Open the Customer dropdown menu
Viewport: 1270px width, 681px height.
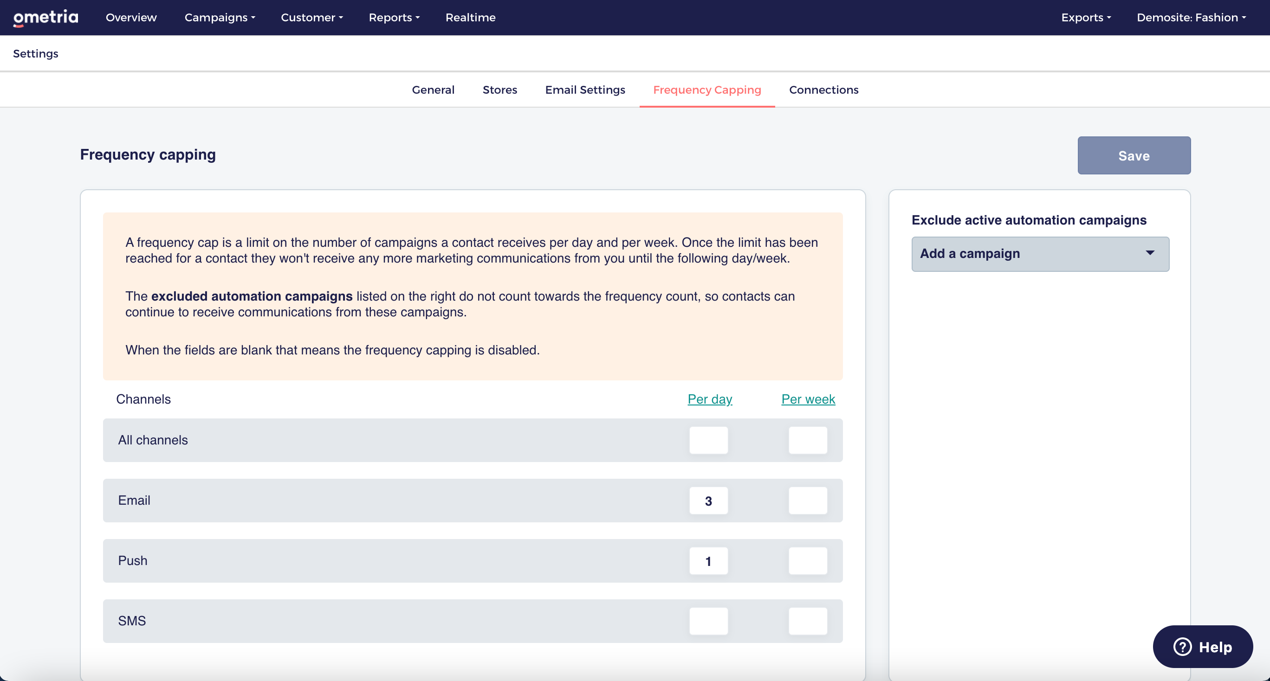click(311, 18)
